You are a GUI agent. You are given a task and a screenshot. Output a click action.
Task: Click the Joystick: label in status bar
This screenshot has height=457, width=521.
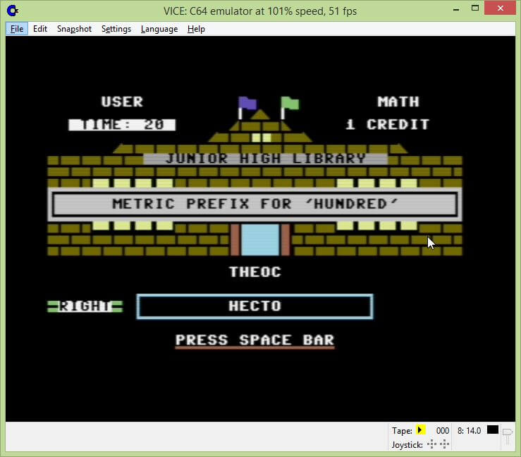(407, 445)
